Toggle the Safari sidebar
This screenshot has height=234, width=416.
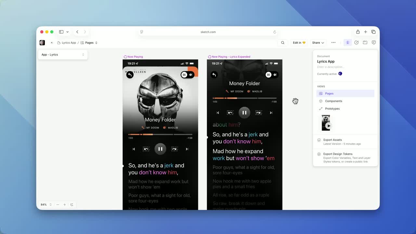click(x=61, y=32)
